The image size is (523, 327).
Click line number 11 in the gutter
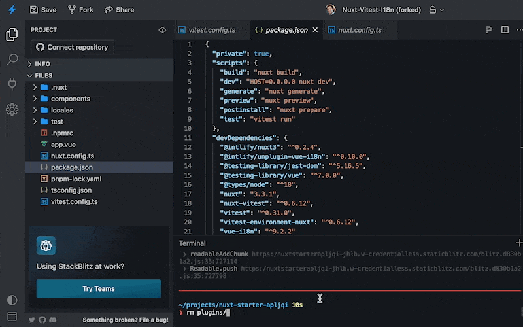point(188,138)
